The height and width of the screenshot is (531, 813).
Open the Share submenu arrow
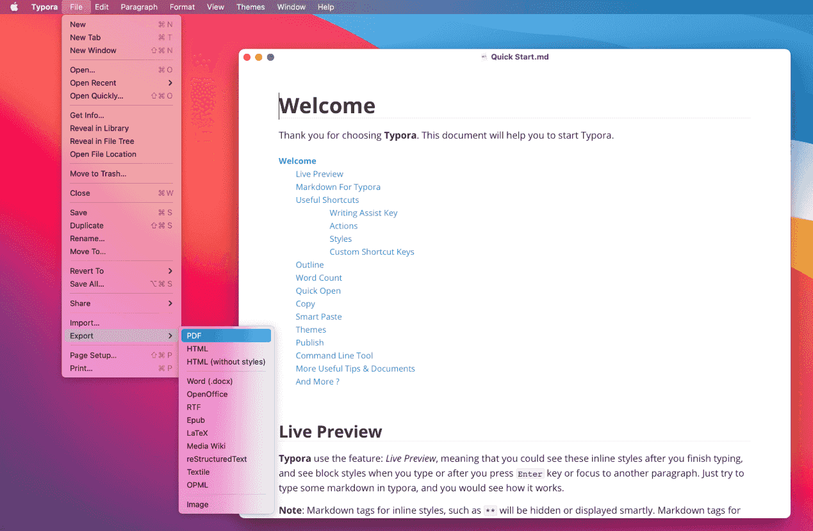pyautogui.click(x=170, y=303)
